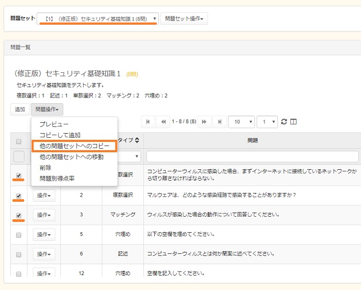Click the 問題 column filter text field
361x290 pixels.
pos(252,156)
